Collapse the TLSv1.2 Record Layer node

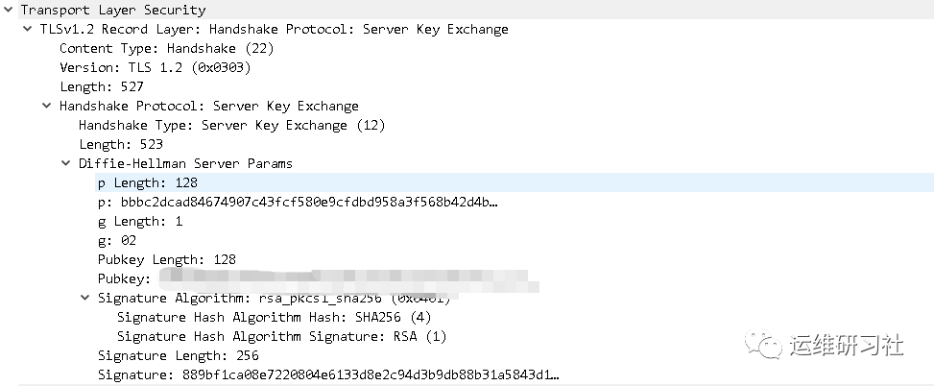tap(28, 29)
